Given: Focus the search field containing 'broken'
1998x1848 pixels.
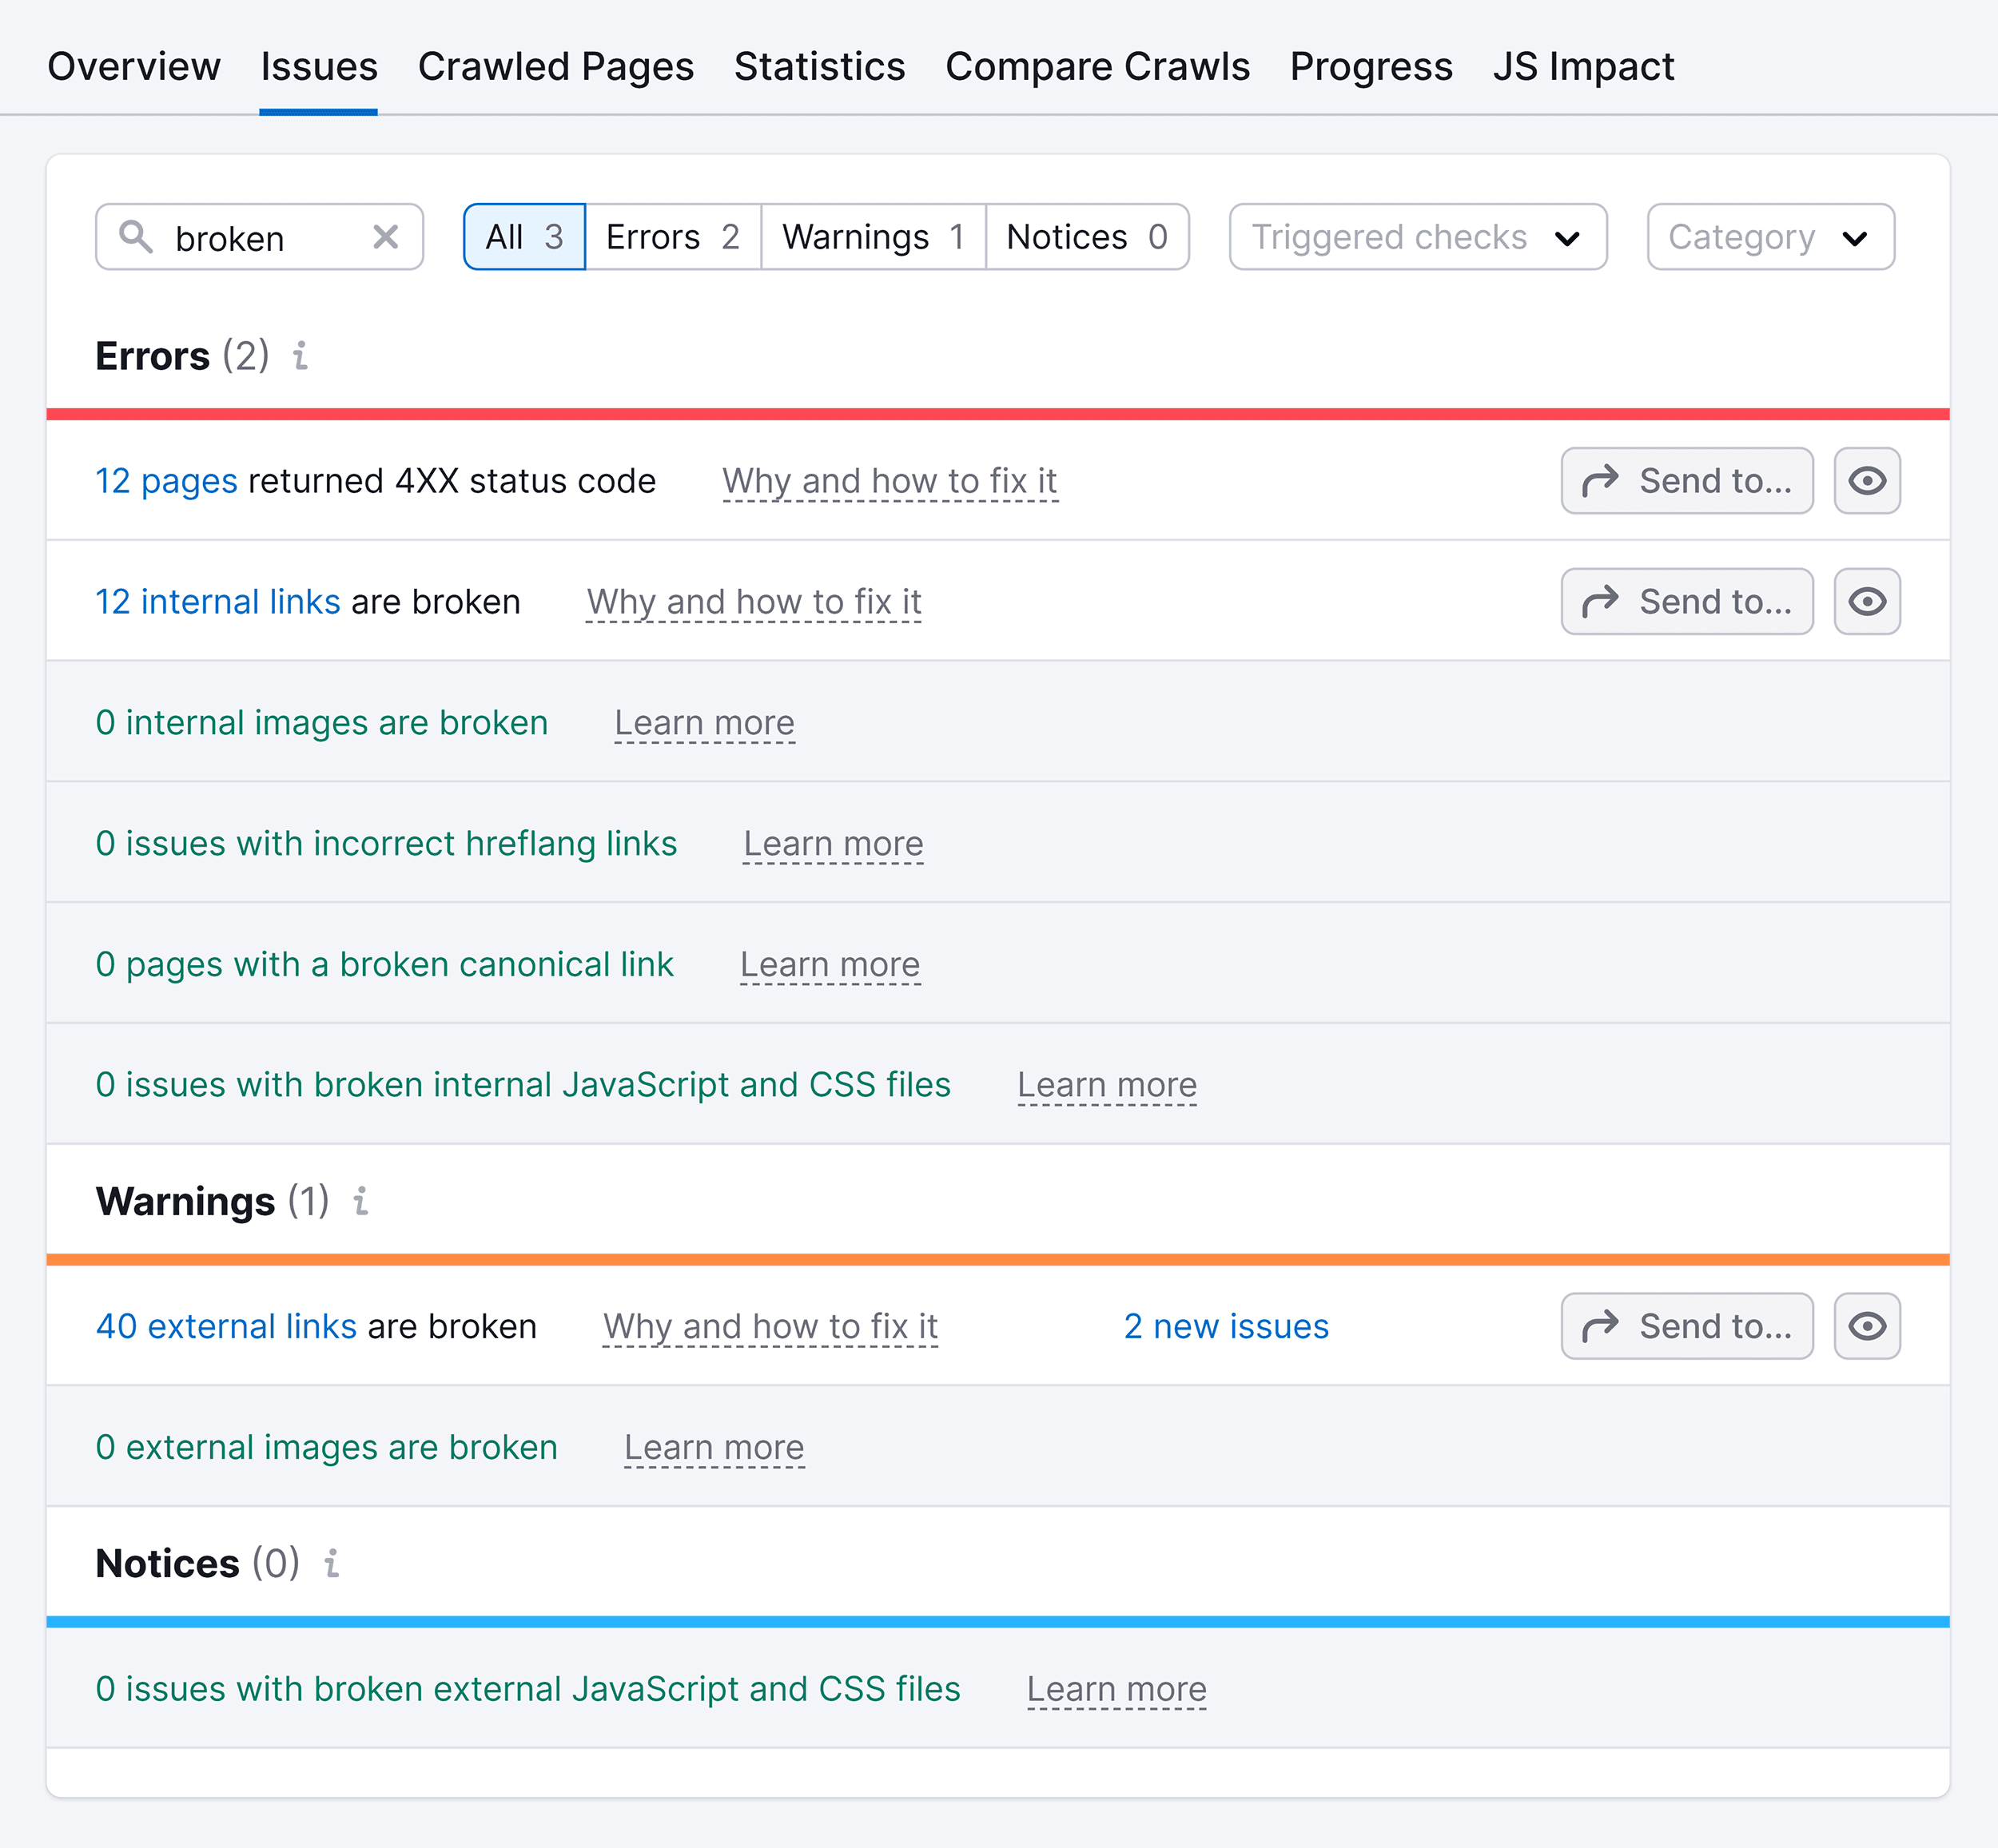Looking at the screenshot, I should (x=260, y=237).
